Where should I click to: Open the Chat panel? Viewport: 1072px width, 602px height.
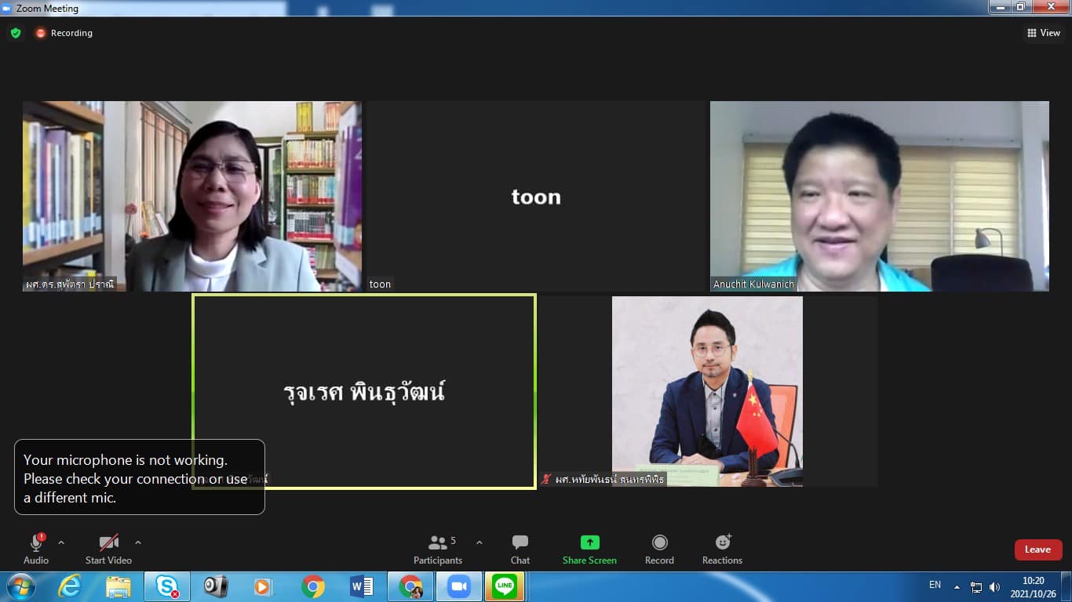[x=520, y=549]
